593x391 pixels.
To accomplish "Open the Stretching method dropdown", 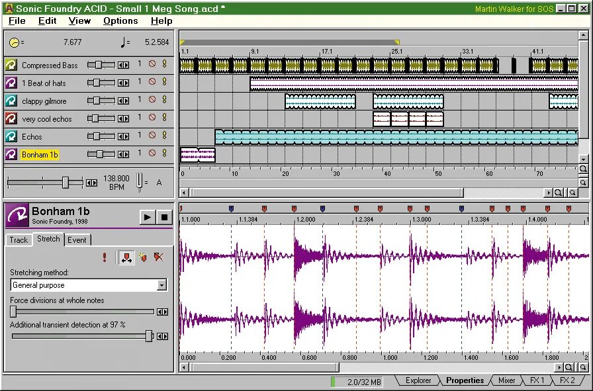I will click(x=161, y=285).
